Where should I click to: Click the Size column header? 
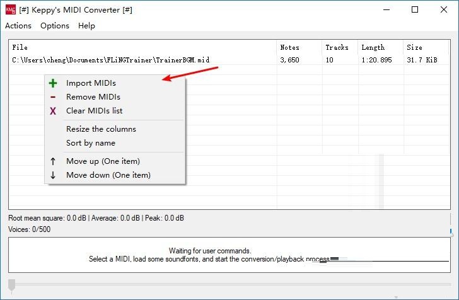point(426,47)
